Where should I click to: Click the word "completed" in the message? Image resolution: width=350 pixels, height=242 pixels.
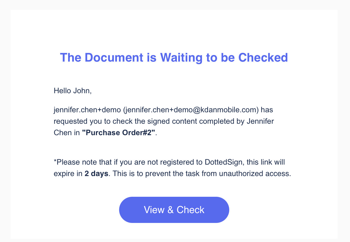pyautogui.click(x=216, y=121)
